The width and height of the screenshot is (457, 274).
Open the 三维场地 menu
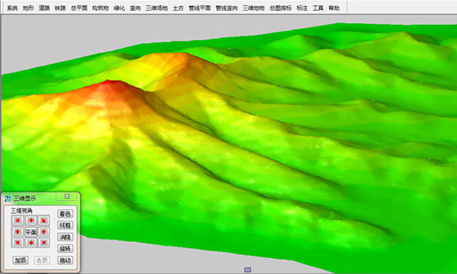(x=156, y=8)
